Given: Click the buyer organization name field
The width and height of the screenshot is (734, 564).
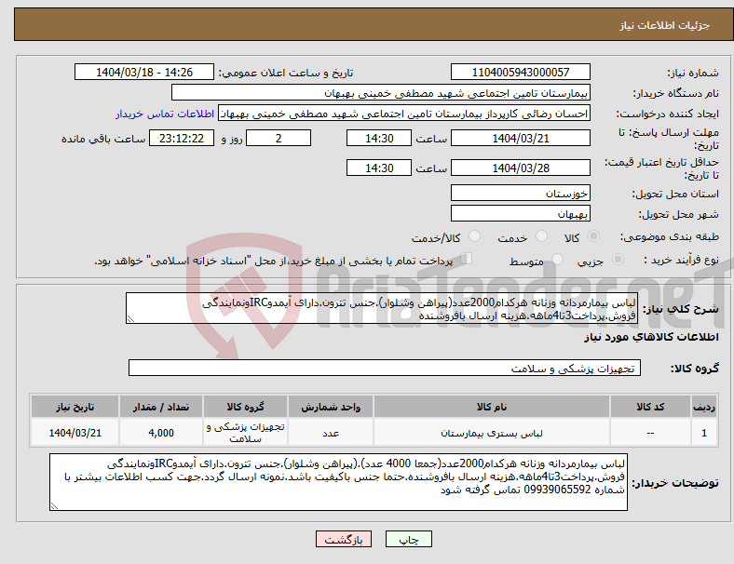Looking at the screenshot, I should [x=381, y=92].
